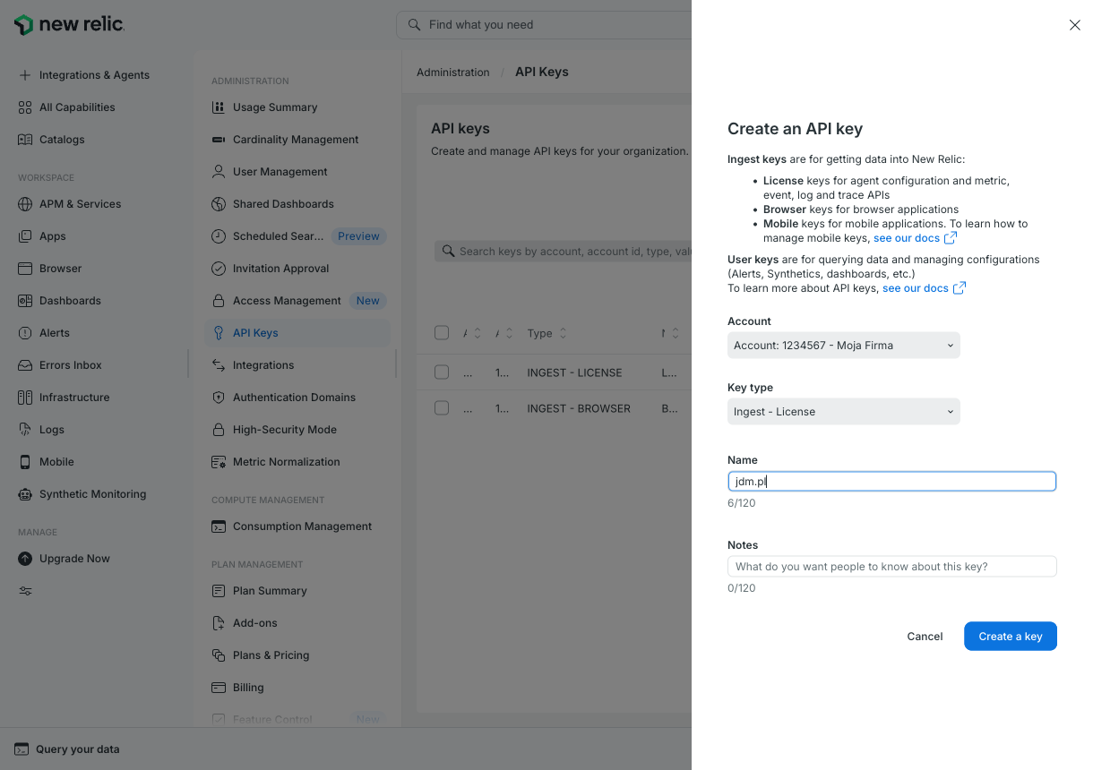Click the Mobile sidebar icon

[25, 462]
